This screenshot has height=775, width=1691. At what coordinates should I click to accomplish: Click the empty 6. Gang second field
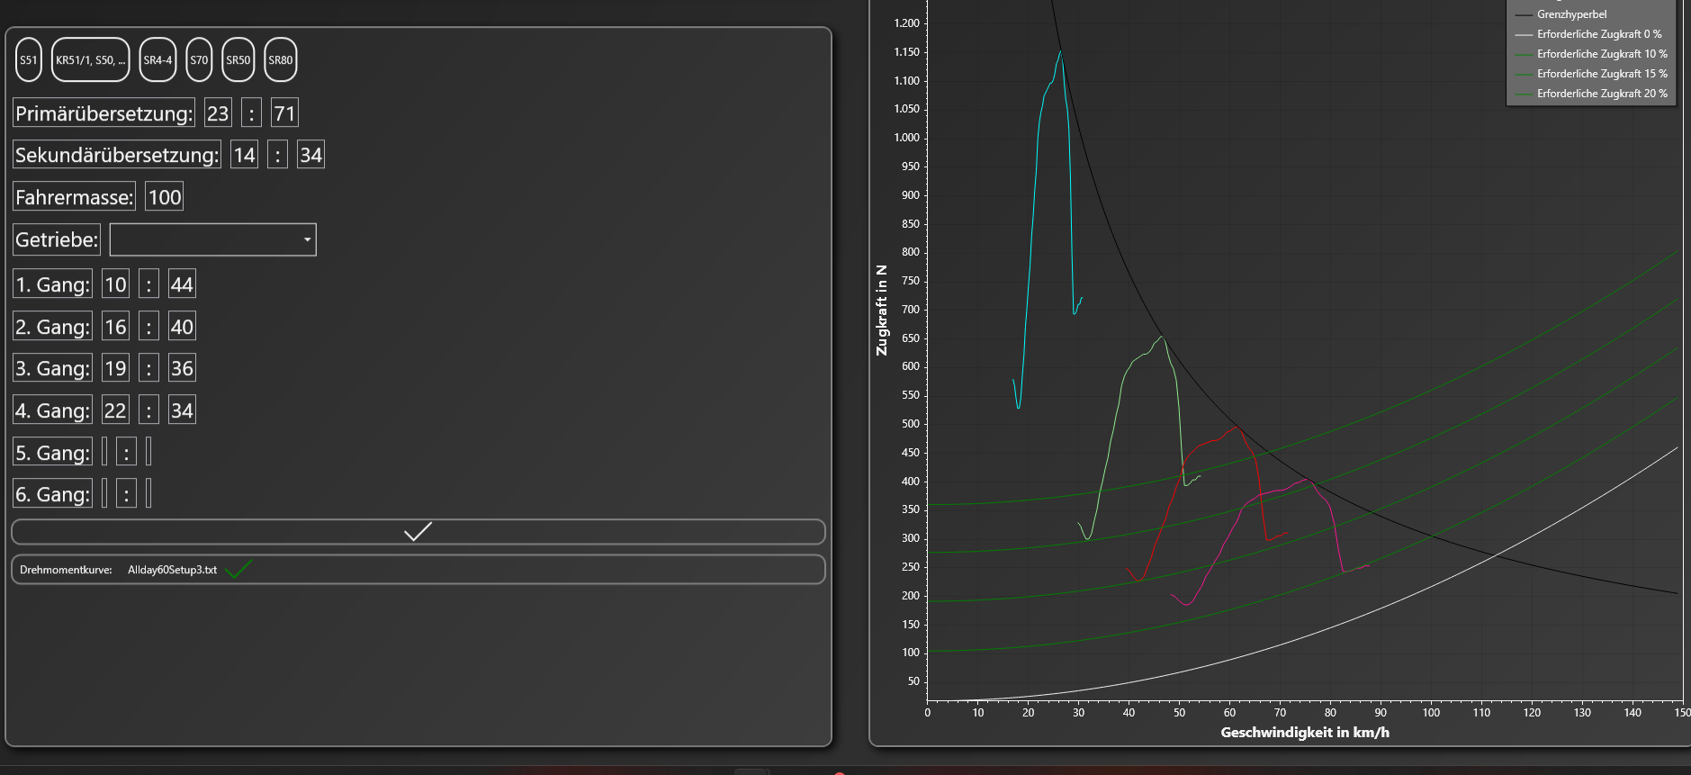click(148, 493)
